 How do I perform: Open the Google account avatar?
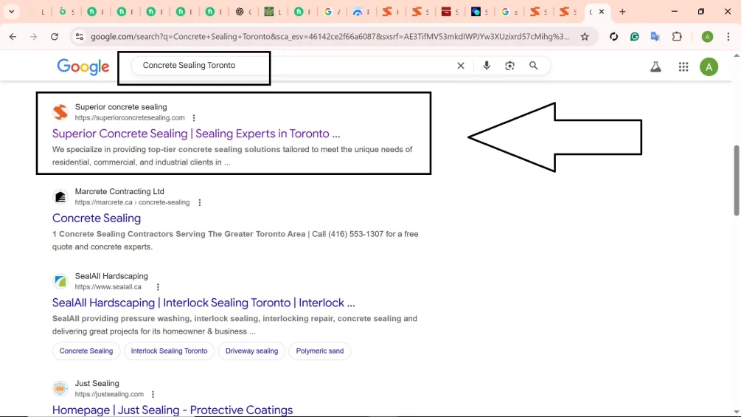(x=709, y=67)
